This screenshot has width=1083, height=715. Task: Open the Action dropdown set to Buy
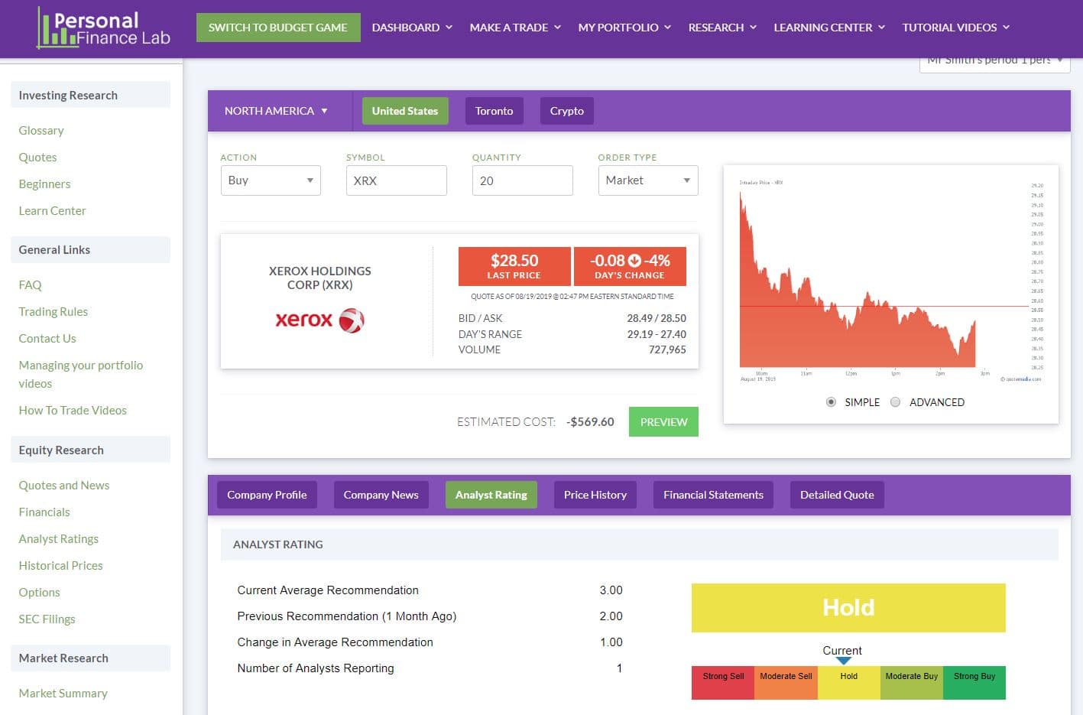[x=271, y=180]
